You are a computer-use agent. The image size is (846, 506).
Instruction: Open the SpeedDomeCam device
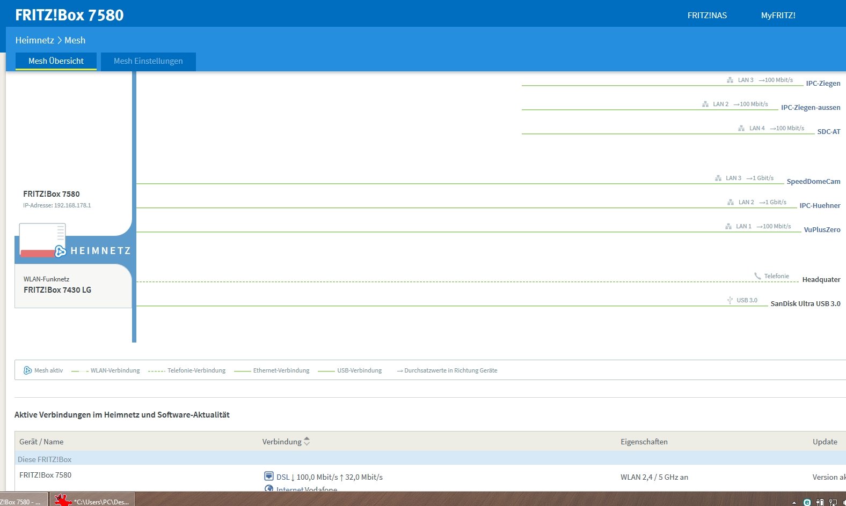point(813,182)
